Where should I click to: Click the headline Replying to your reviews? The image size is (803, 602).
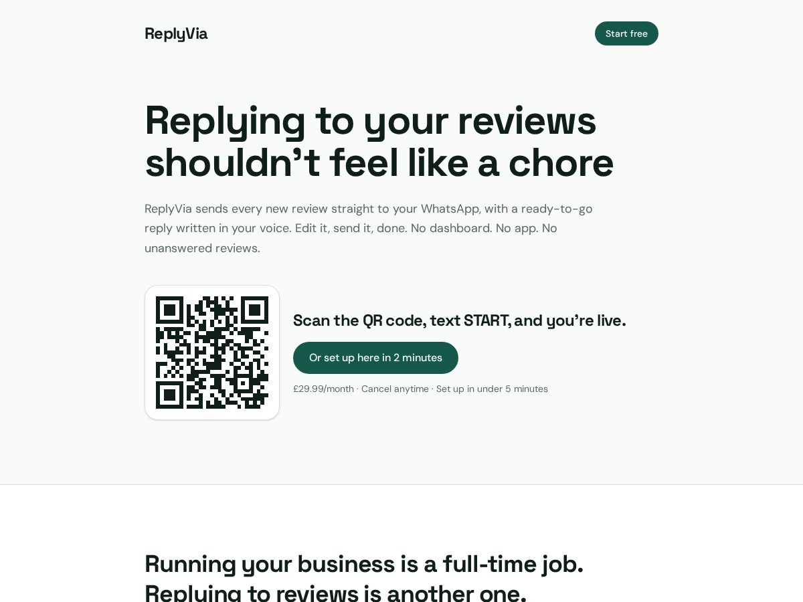point(379,141)
